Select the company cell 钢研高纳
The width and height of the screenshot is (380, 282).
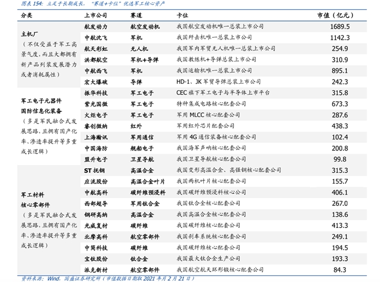point(96,215)
